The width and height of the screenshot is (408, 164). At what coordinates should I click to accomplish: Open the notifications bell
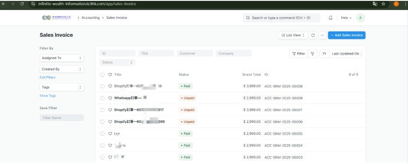(330, 17)
